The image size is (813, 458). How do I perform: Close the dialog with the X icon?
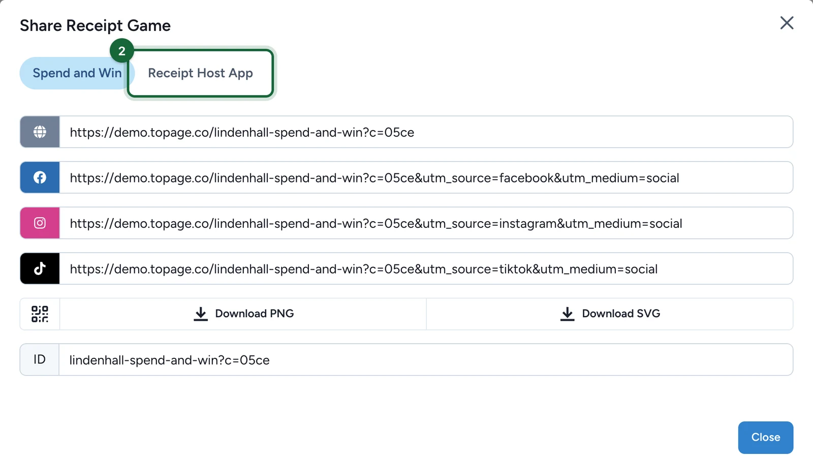point(787,23)
